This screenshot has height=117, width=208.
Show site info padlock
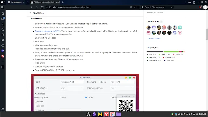50,7
